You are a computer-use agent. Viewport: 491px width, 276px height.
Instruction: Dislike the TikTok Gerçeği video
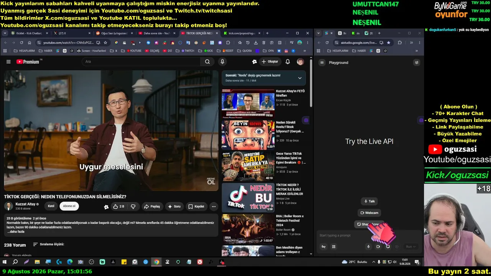(133, 207)
